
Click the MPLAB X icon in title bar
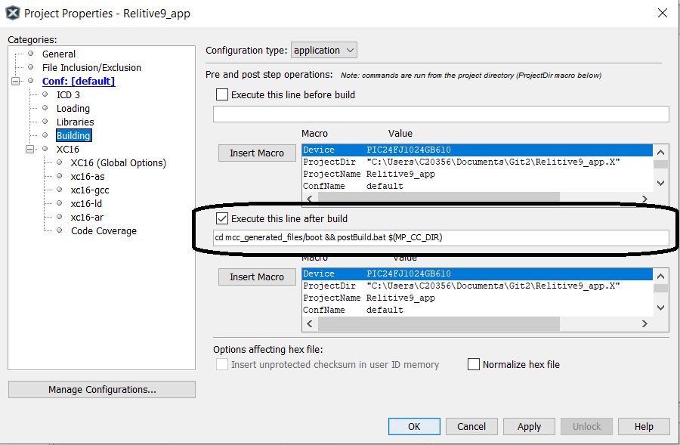13,13
